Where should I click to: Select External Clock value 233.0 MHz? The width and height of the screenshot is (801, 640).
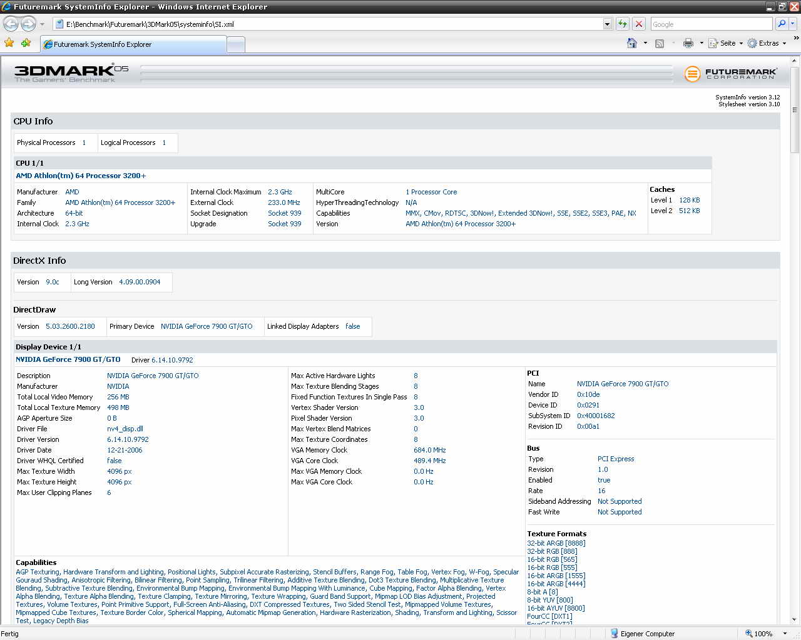(x=284, y=202)
